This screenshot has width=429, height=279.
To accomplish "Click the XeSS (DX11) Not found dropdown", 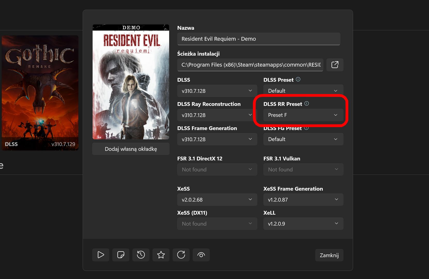I will pos(217,224).
